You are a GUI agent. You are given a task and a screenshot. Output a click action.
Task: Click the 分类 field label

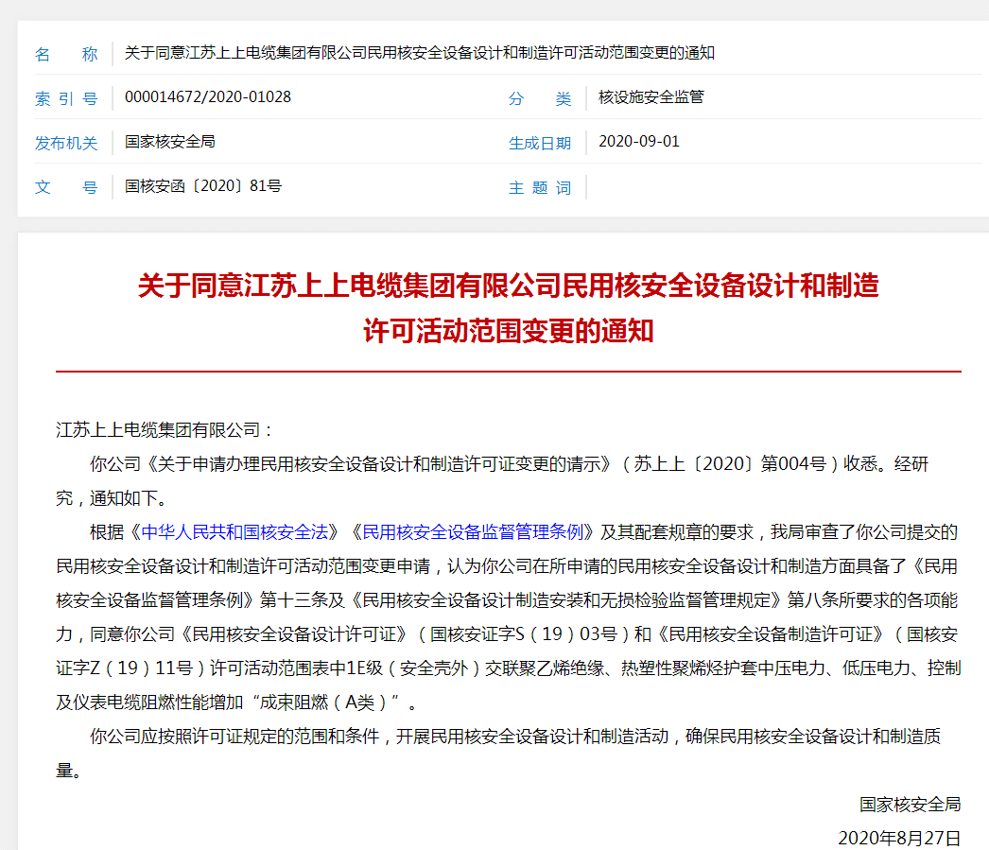point(540,98)
